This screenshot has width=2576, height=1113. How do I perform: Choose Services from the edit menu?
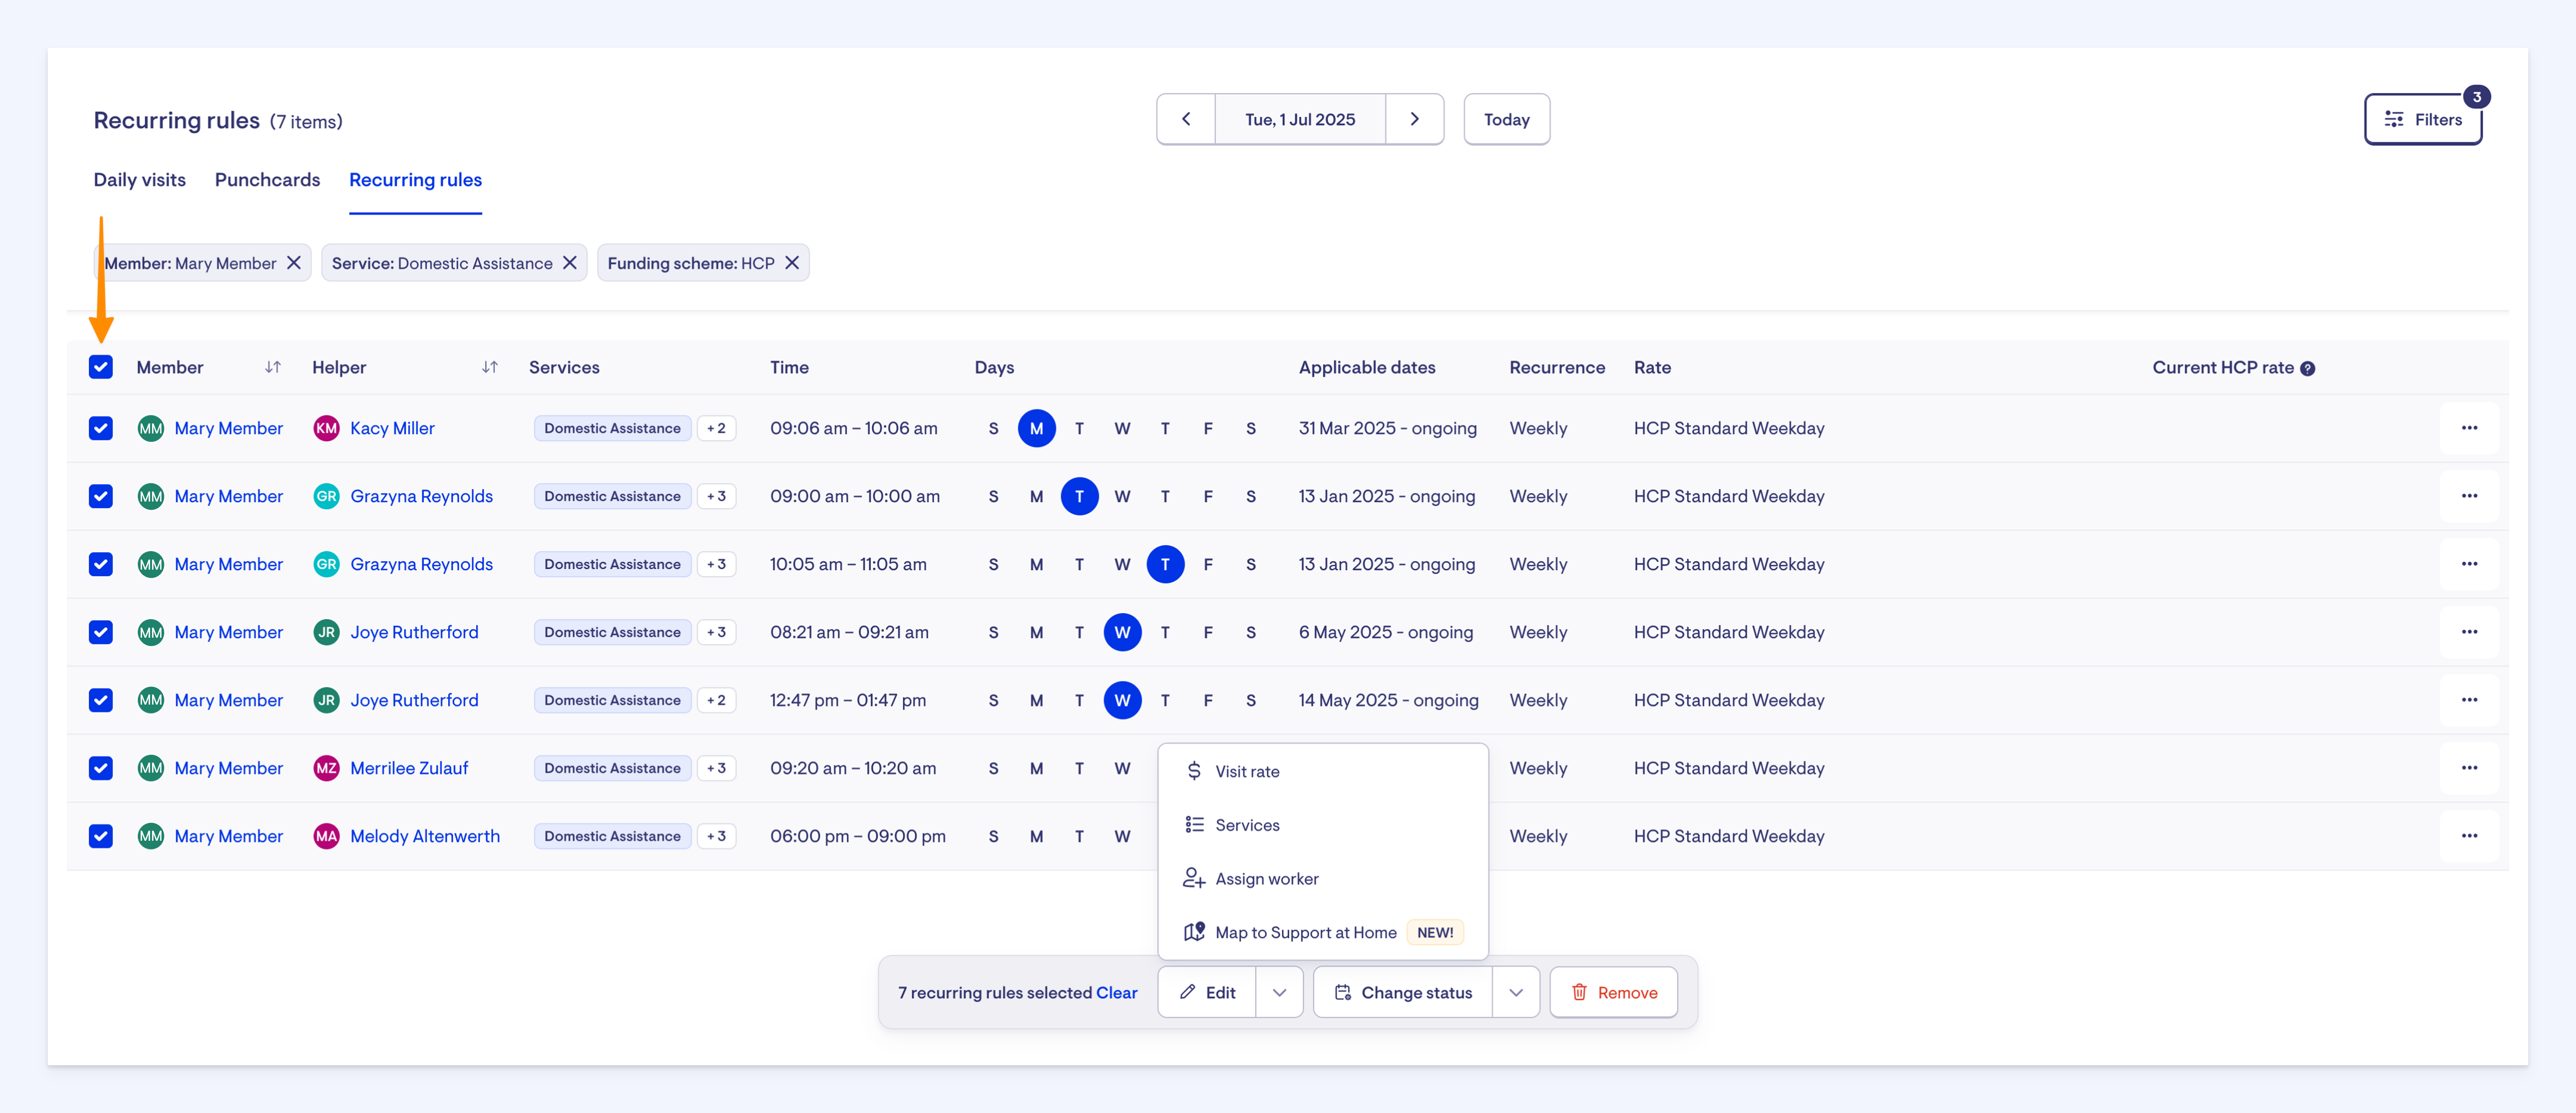[x=1323, y=825]
